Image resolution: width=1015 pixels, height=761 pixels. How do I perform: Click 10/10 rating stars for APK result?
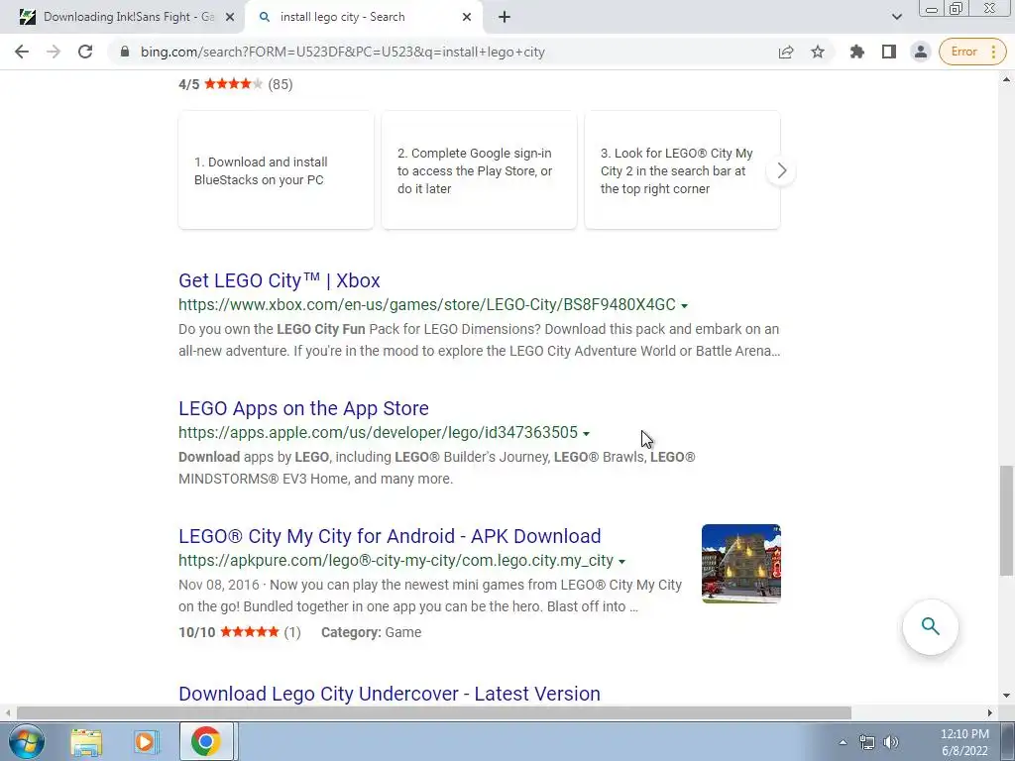pyautogui.click(x=249, y=631)
